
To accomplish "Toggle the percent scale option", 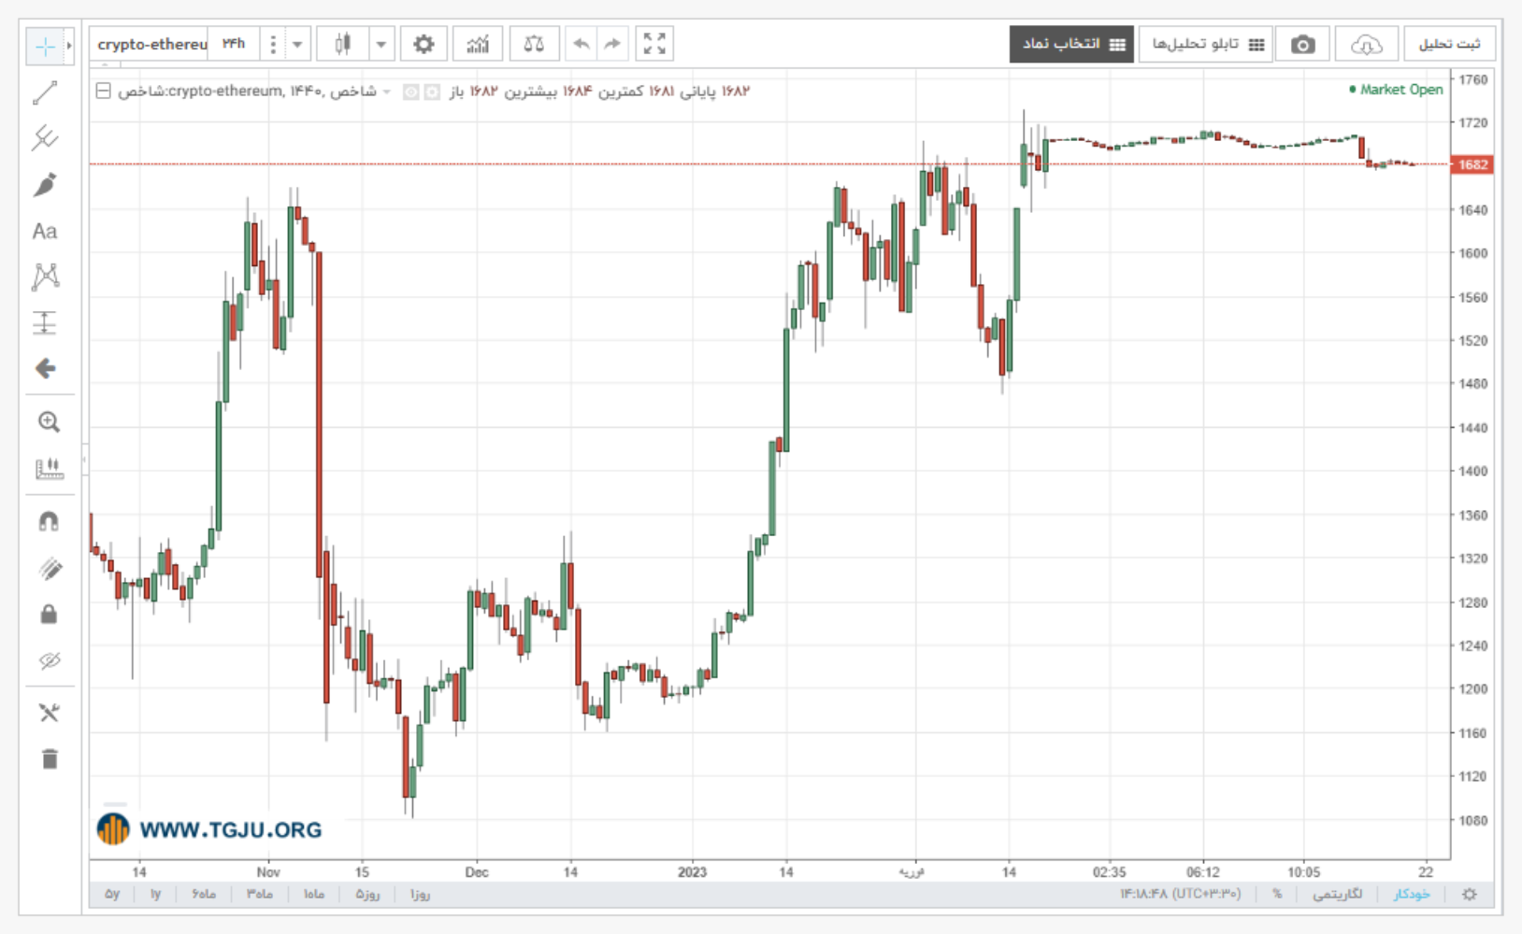I will click(1277, 894).
